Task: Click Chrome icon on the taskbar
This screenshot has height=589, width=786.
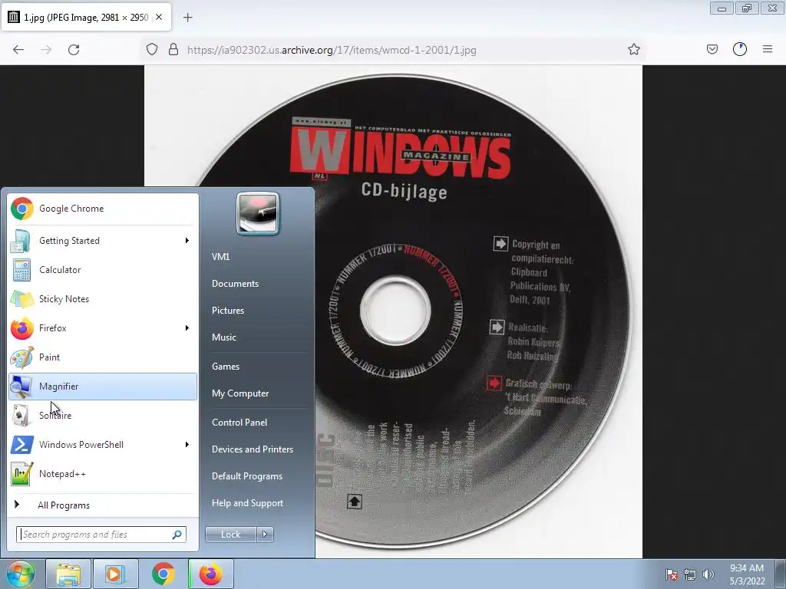Action: point(163,574)
